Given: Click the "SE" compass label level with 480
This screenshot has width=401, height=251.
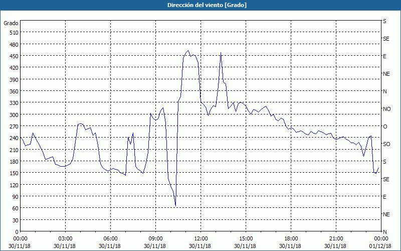Looking at the screenshot, I should click(x=386, y=39).
